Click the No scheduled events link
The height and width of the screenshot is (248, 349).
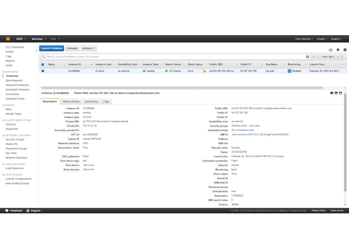(x=243, y=130)
